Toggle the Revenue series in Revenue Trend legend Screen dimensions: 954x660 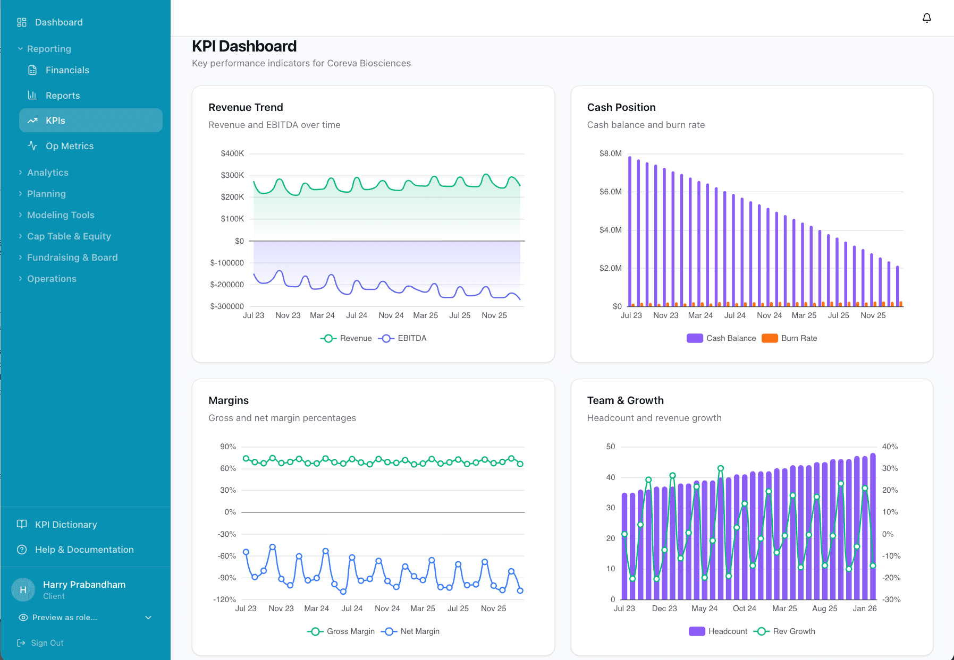pos(345,338)
